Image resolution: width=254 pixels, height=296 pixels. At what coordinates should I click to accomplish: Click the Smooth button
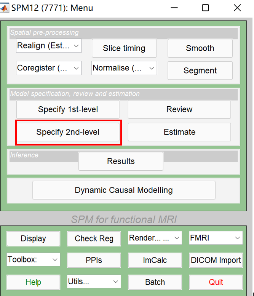[200, 48]
